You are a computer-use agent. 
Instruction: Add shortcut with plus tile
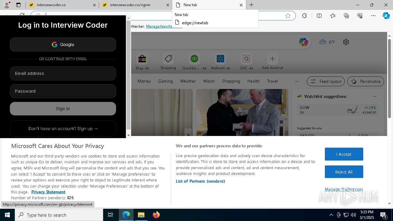tap(272, 62)
